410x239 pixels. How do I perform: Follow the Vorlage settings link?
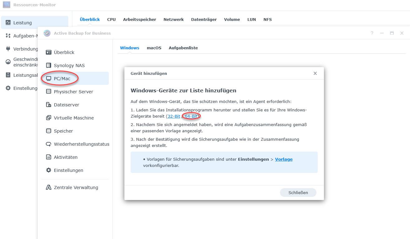[283, 159]
